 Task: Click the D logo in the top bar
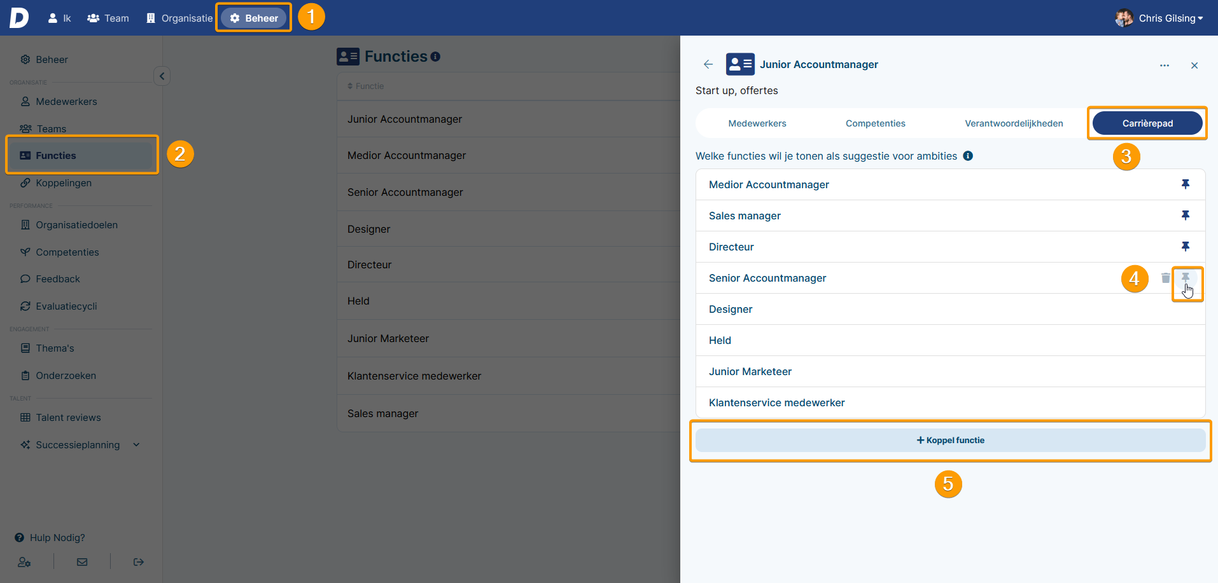pyautogui.click(x=19, y=18)
